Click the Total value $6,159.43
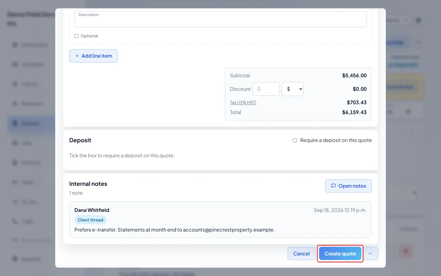 click(354, 112)
